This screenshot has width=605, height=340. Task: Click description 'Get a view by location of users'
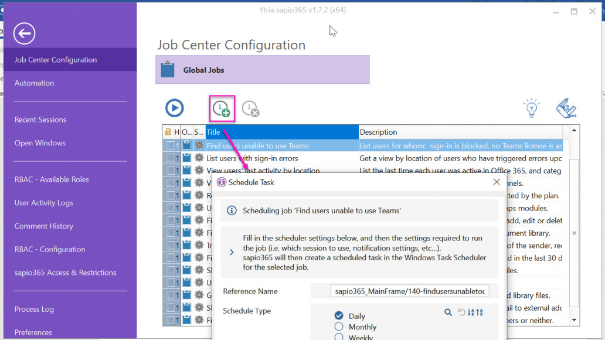coord(461,158)
